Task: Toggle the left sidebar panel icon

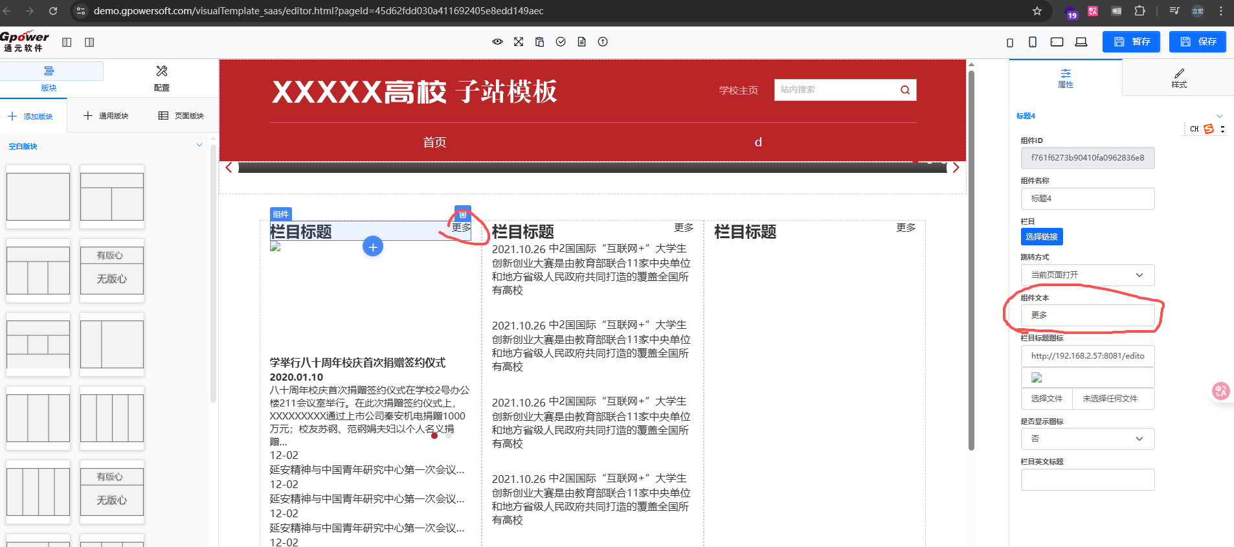Action: coord(67,42)
